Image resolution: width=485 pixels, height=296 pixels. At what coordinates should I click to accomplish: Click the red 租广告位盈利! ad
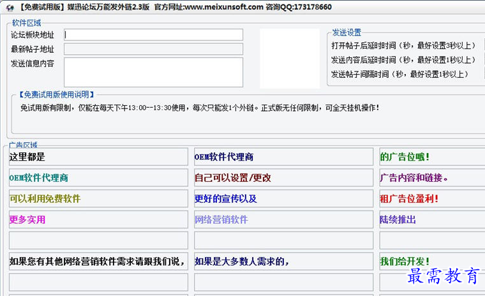point(432,198)
